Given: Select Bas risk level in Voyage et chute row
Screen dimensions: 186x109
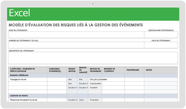Looking at the screenshot, I should [72, 79].
